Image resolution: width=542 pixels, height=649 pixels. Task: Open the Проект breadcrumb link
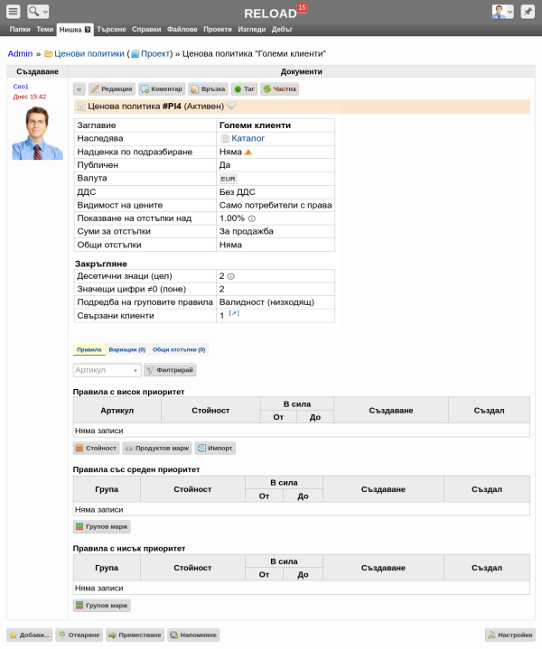pos(155,54)
